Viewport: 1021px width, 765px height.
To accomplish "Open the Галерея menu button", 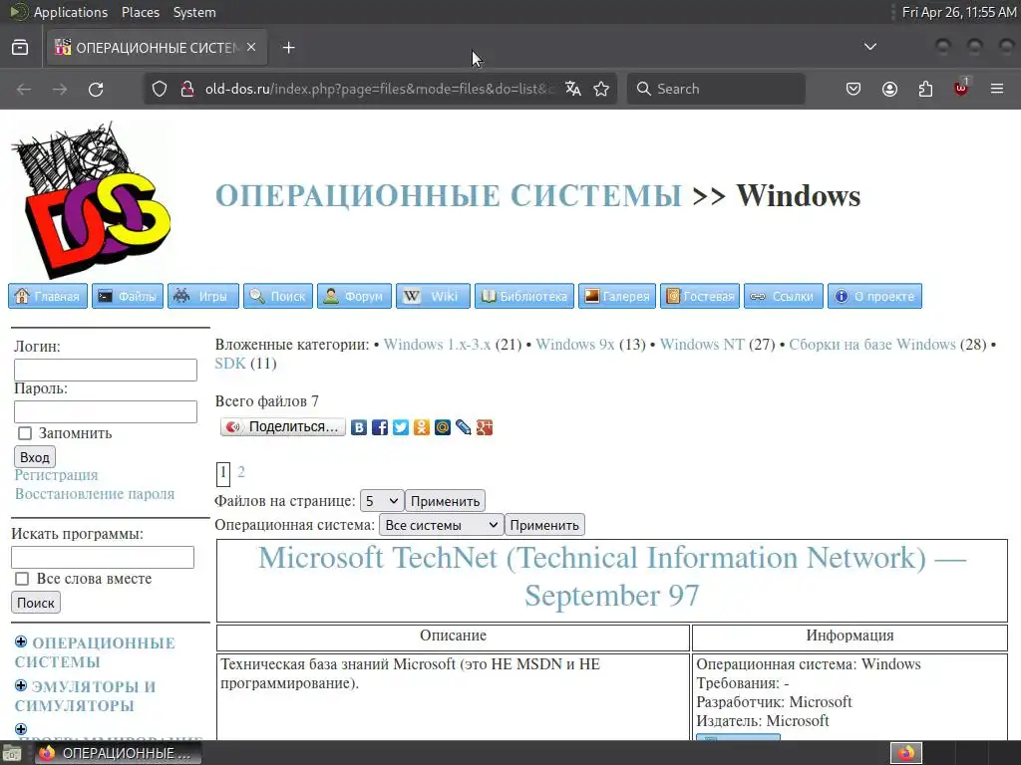I will 616,296.
